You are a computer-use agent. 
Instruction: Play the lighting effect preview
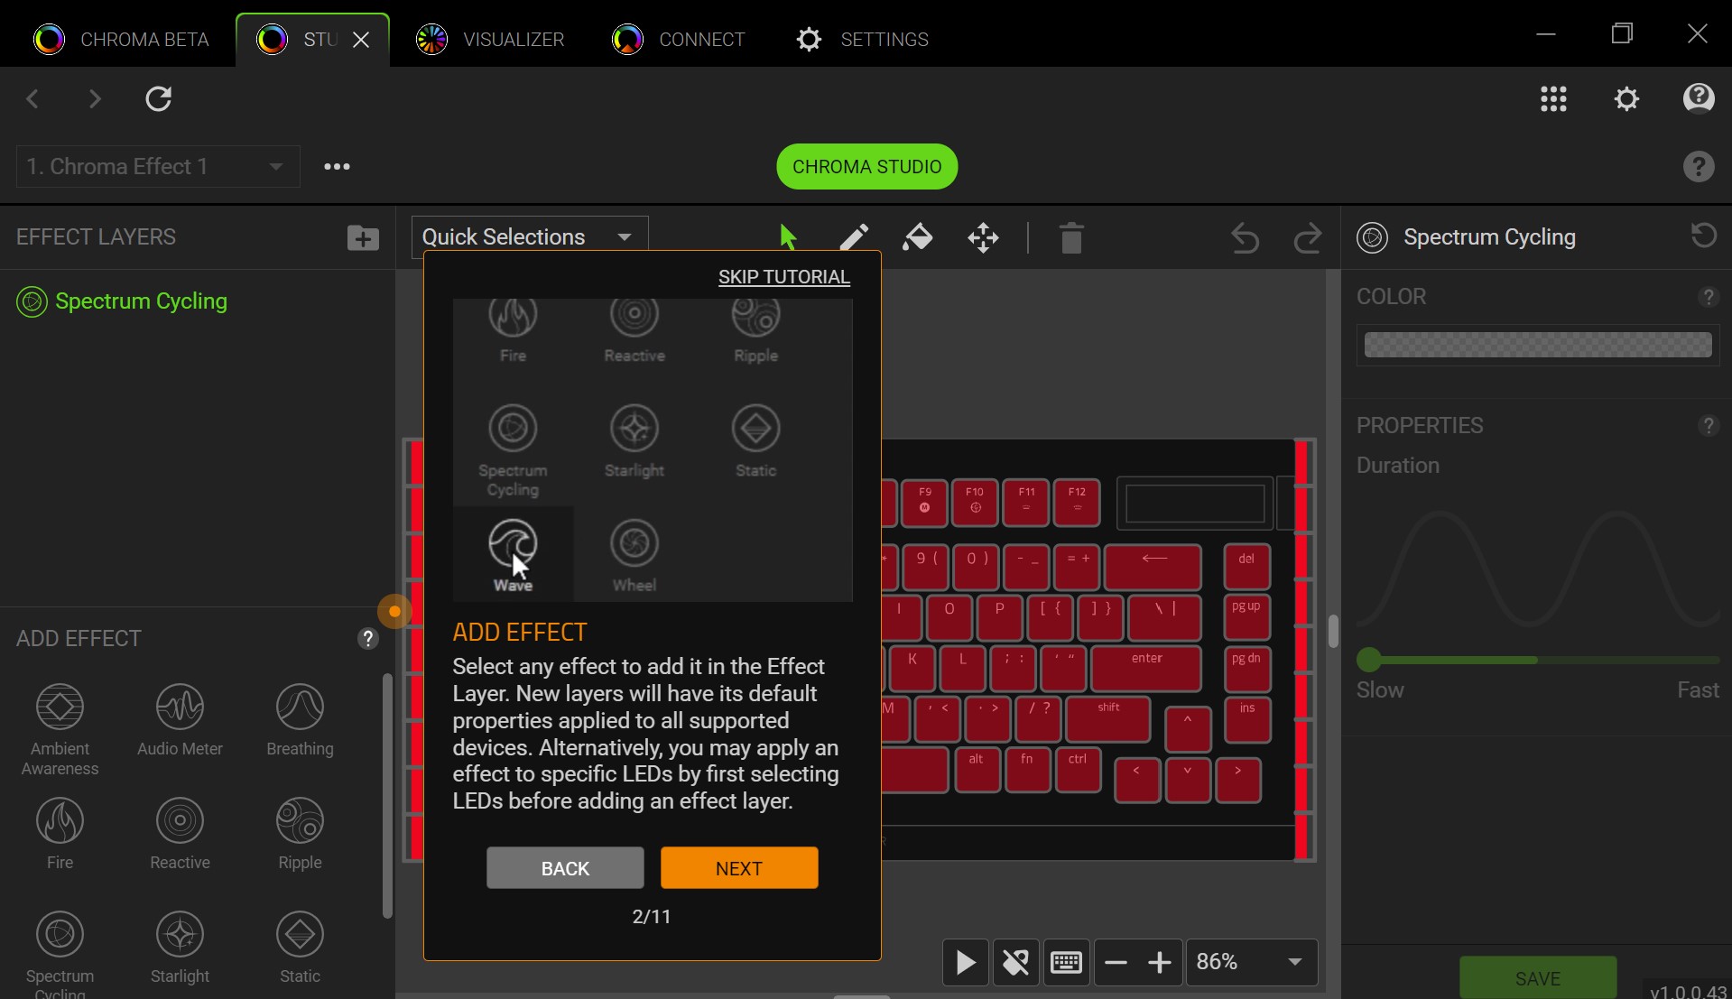pyautogui.click(x=965, y=962)
